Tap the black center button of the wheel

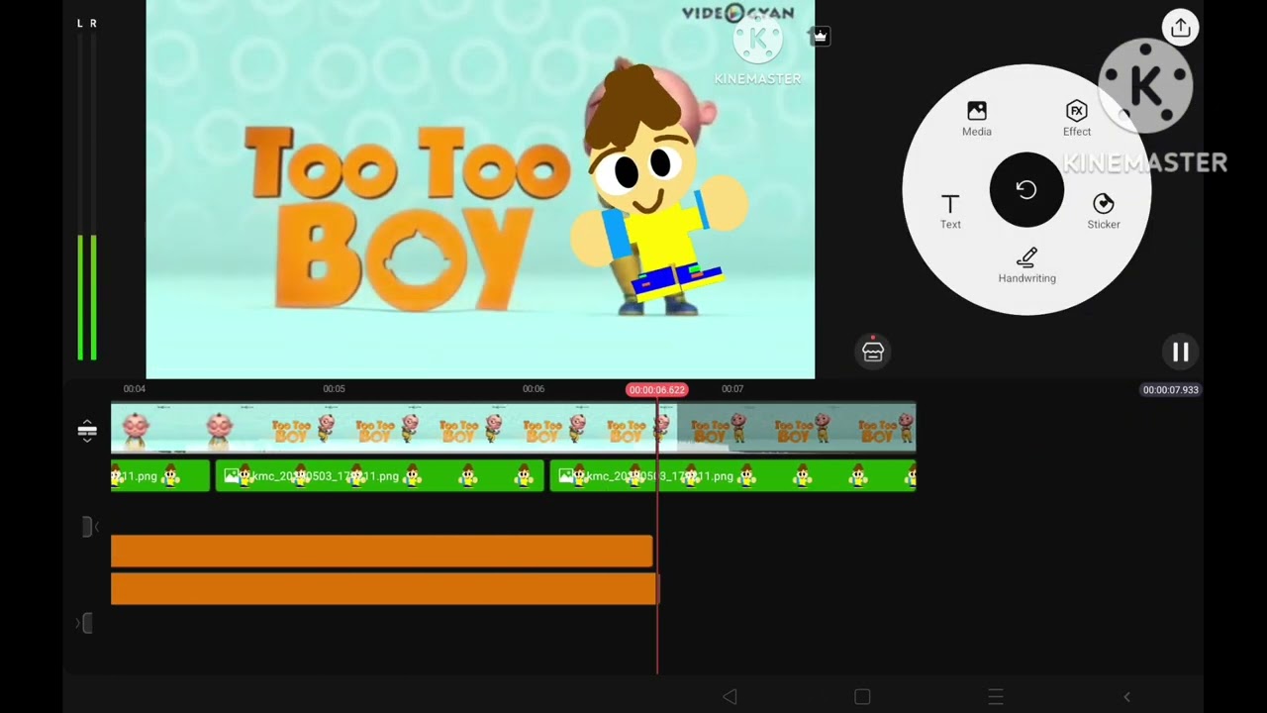pyautogui.click(x=1026, y=190)
